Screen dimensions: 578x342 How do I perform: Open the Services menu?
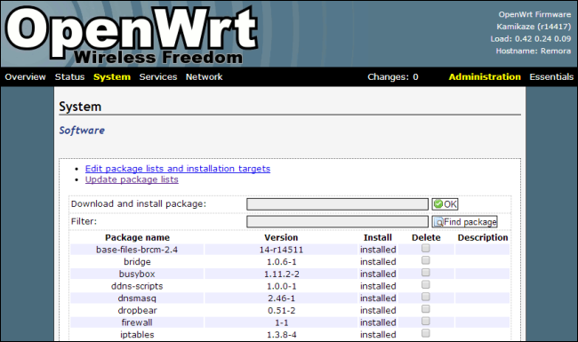click(158, 77)
